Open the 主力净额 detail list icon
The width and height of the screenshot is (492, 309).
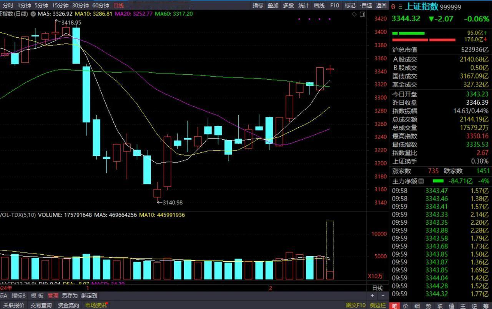tap(421, 181)
